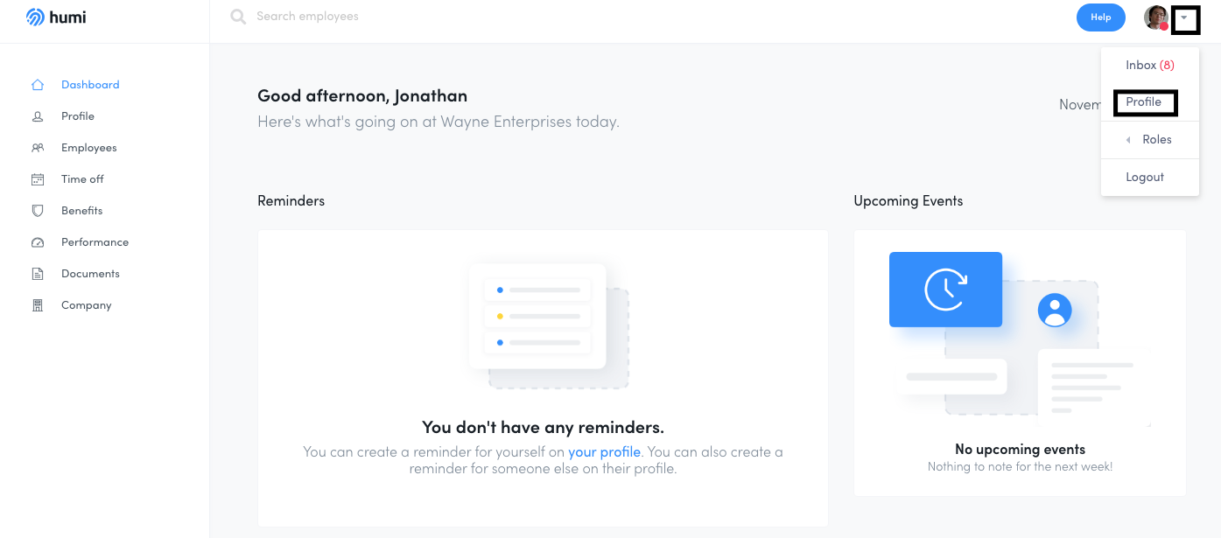Image resolution: width=1221 pixels, height=538 pixels.
Task: Collapse the user menu dropdown arrow
Action: [x=1185, y=17]
